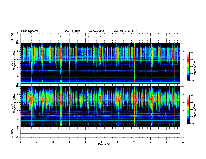Viewport: 206px width, 159px height.
Task: Click the "9" tick on the time axis
Action: pos(166,142)
